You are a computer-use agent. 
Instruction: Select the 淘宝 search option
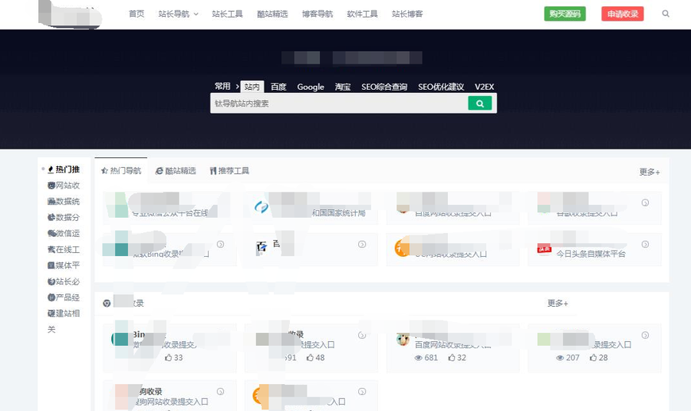tap(342, 87)
